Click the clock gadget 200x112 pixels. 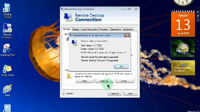click(x=183, y=3)
